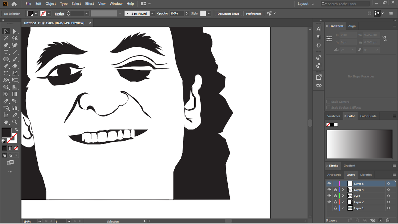
Task: Hide Layer 2 using eye icon
Action: click(329, 202)
